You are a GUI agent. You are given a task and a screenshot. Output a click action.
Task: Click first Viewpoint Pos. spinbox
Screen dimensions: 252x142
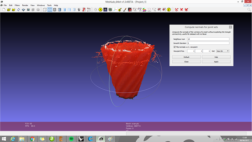[191, 51]
